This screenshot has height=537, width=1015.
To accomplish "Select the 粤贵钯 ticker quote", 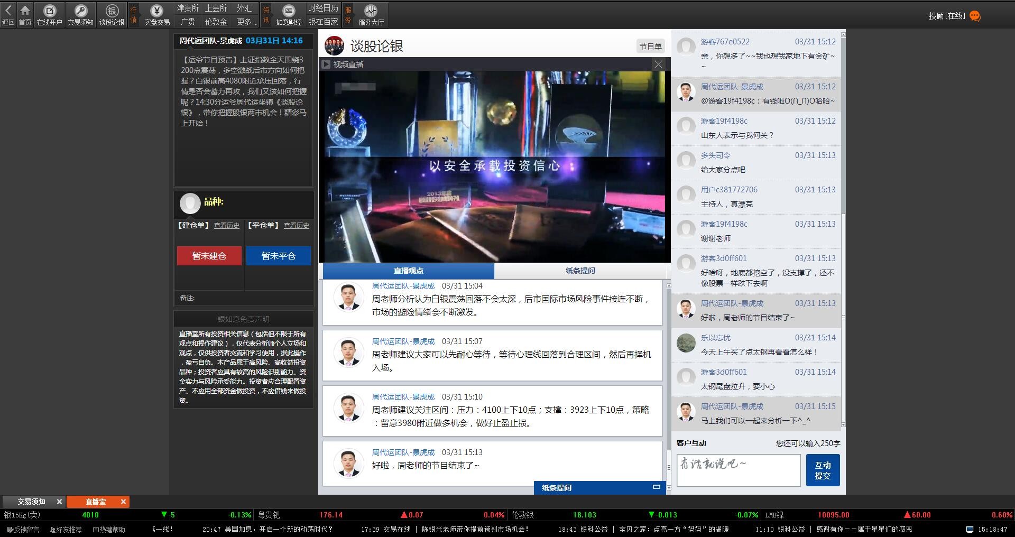I will click(x=381, y=515).
